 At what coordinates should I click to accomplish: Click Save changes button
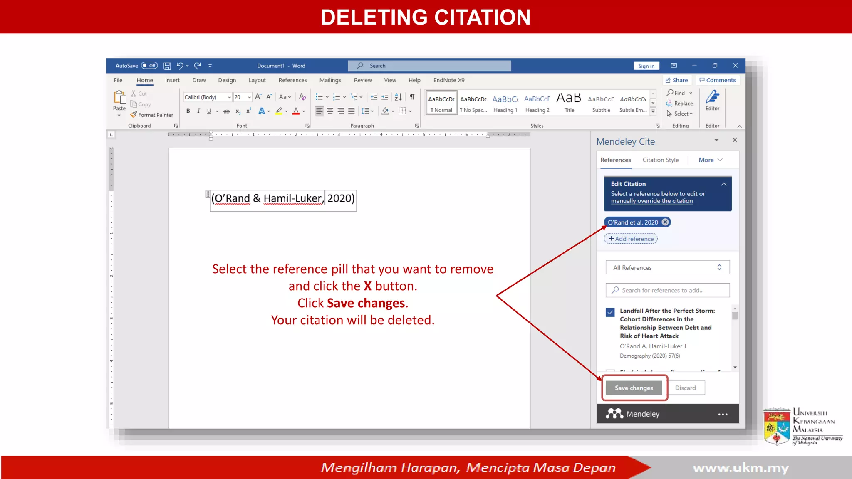(x=634, y=388)
